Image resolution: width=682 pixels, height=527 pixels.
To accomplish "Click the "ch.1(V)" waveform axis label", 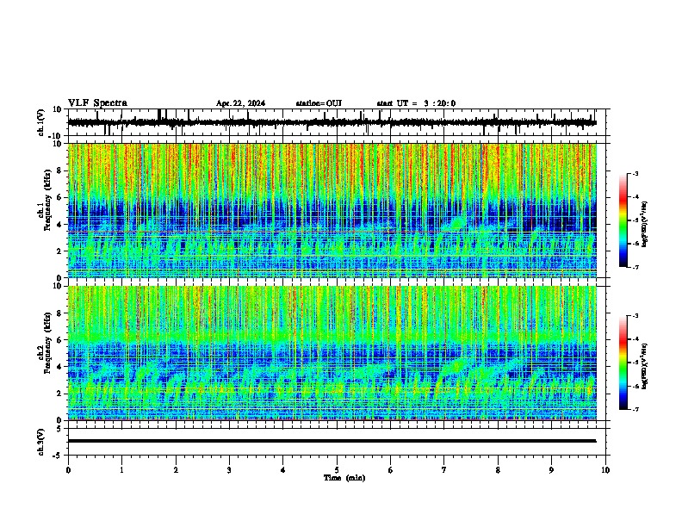I will pyautogui.click(x=41, y=122).
